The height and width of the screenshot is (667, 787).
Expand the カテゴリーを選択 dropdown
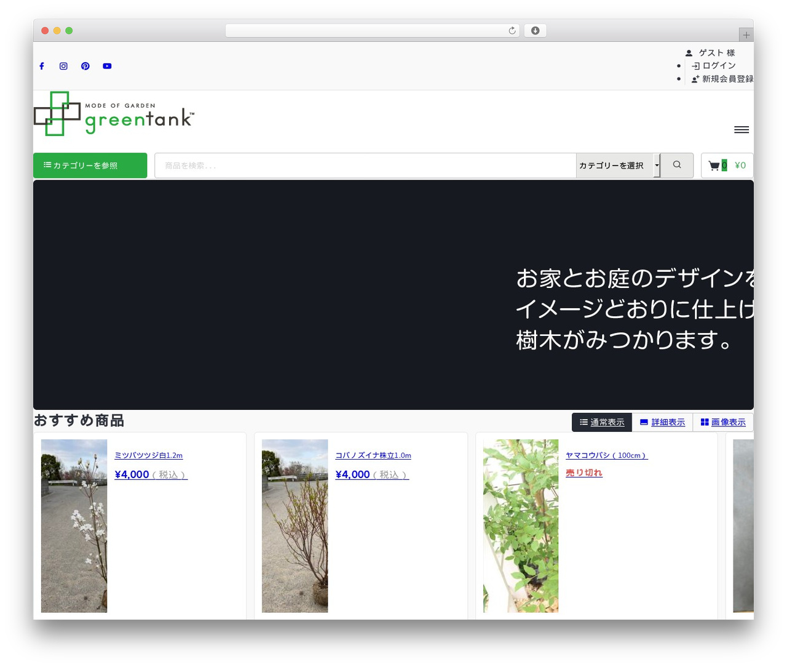pyautogui.click(x=618, y=166)
